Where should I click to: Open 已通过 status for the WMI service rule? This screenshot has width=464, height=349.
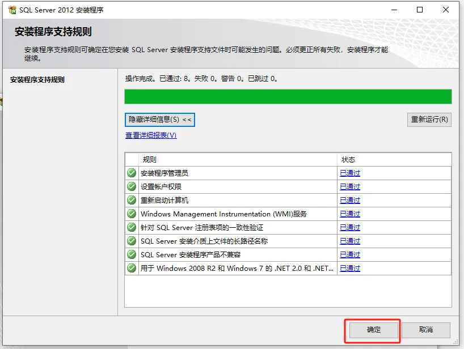tap(350, 214)
